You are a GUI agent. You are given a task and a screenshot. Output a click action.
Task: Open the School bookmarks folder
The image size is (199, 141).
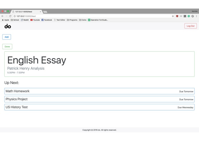(x=15, y=20)
